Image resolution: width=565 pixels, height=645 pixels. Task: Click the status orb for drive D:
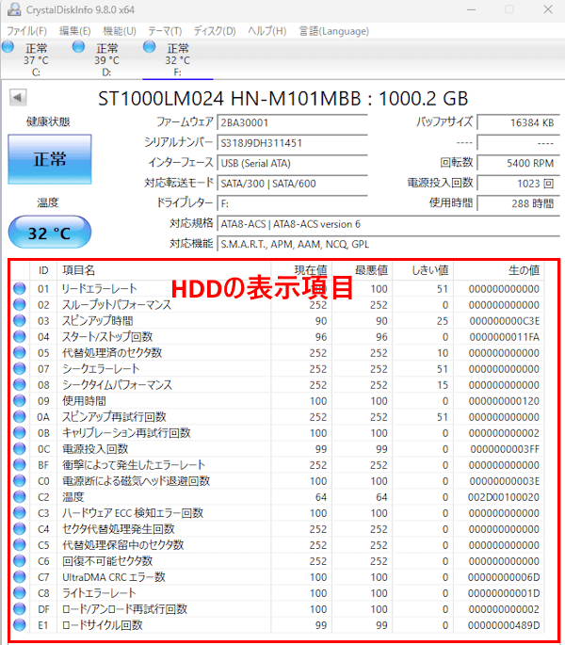tap(78, 47)
